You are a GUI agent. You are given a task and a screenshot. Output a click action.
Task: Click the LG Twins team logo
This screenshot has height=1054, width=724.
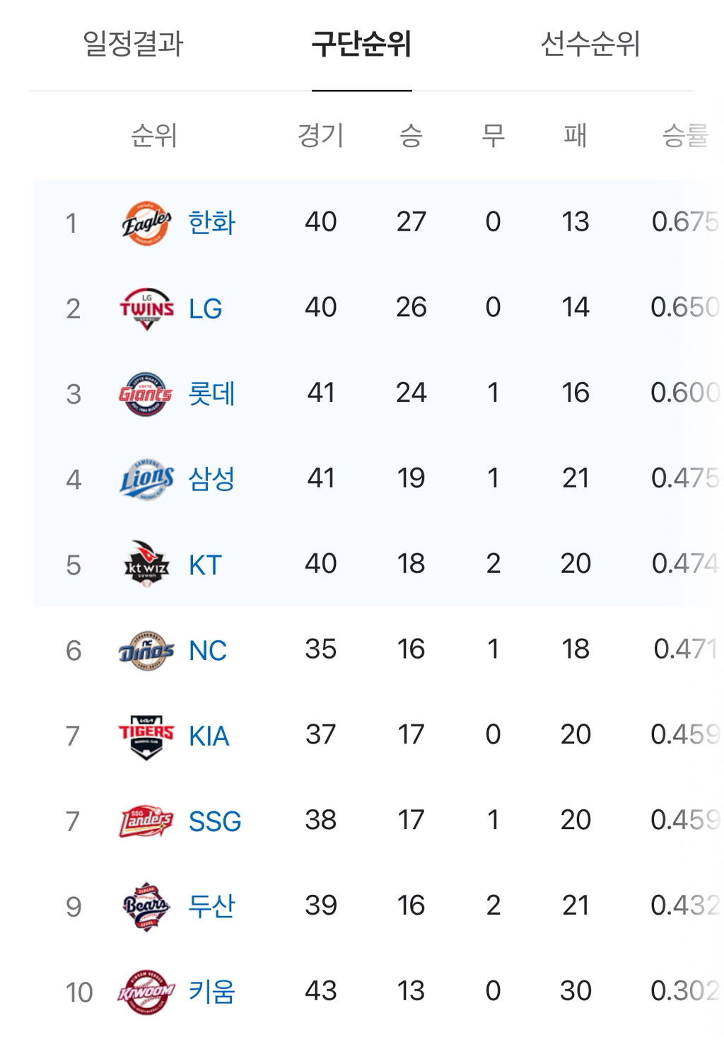146,309
